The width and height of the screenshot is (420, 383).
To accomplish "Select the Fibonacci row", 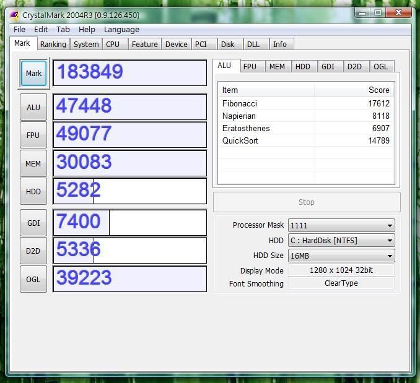I will click(x=306, y=103).
